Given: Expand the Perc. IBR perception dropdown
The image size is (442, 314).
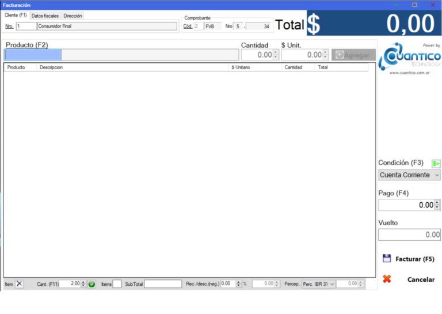Looking at the screenshot, I should click(x=318, y=284).
